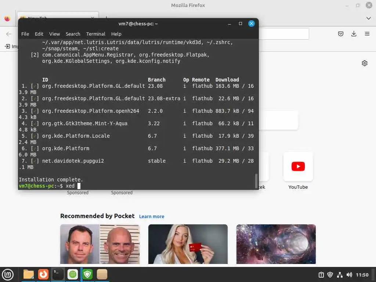Open YouTube shortcut tile
The height and width of the screenshot is (282, 376).
point(298,166)
